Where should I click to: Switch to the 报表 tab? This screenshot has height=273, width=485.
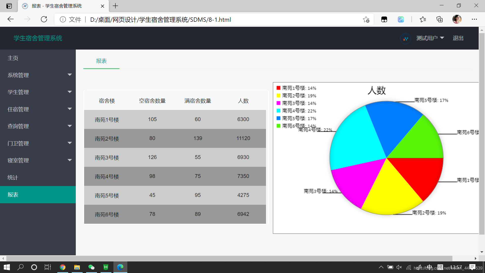tap(101, 61)
